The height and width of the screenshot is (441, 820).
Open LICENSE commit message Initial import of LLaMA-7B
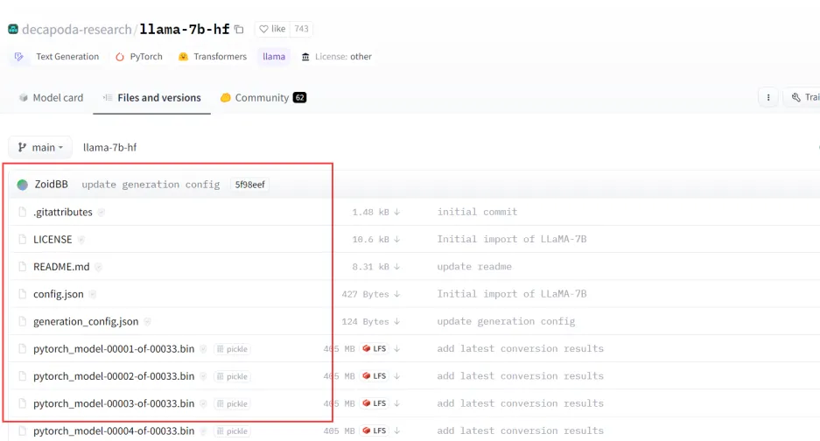(x=512, y=239)
